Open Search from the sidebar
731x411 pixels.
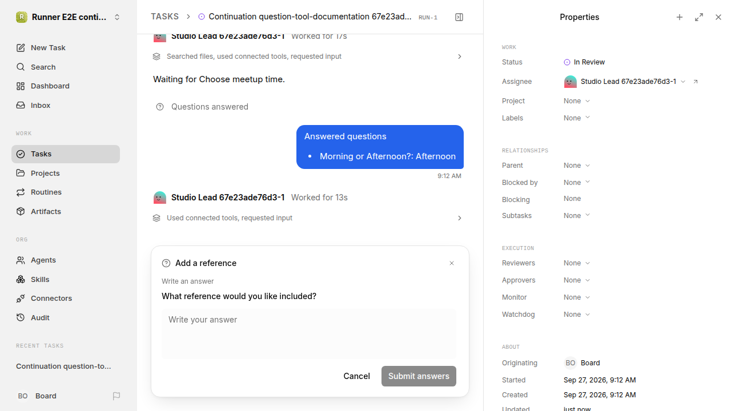point(66,67)
